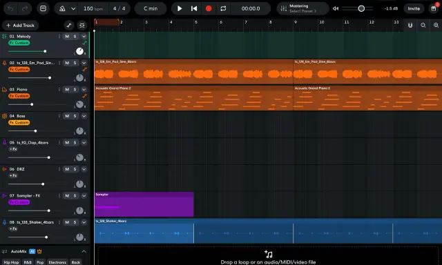The height and width of the screenshot is (265, 442).
Task: Solo the 03 Piano track
Action: [x=75, y=89]
